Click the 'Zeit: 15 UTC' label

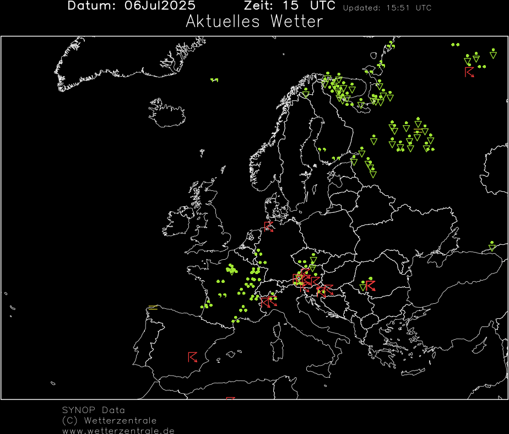pyautogui.click(x=290, y=6)
